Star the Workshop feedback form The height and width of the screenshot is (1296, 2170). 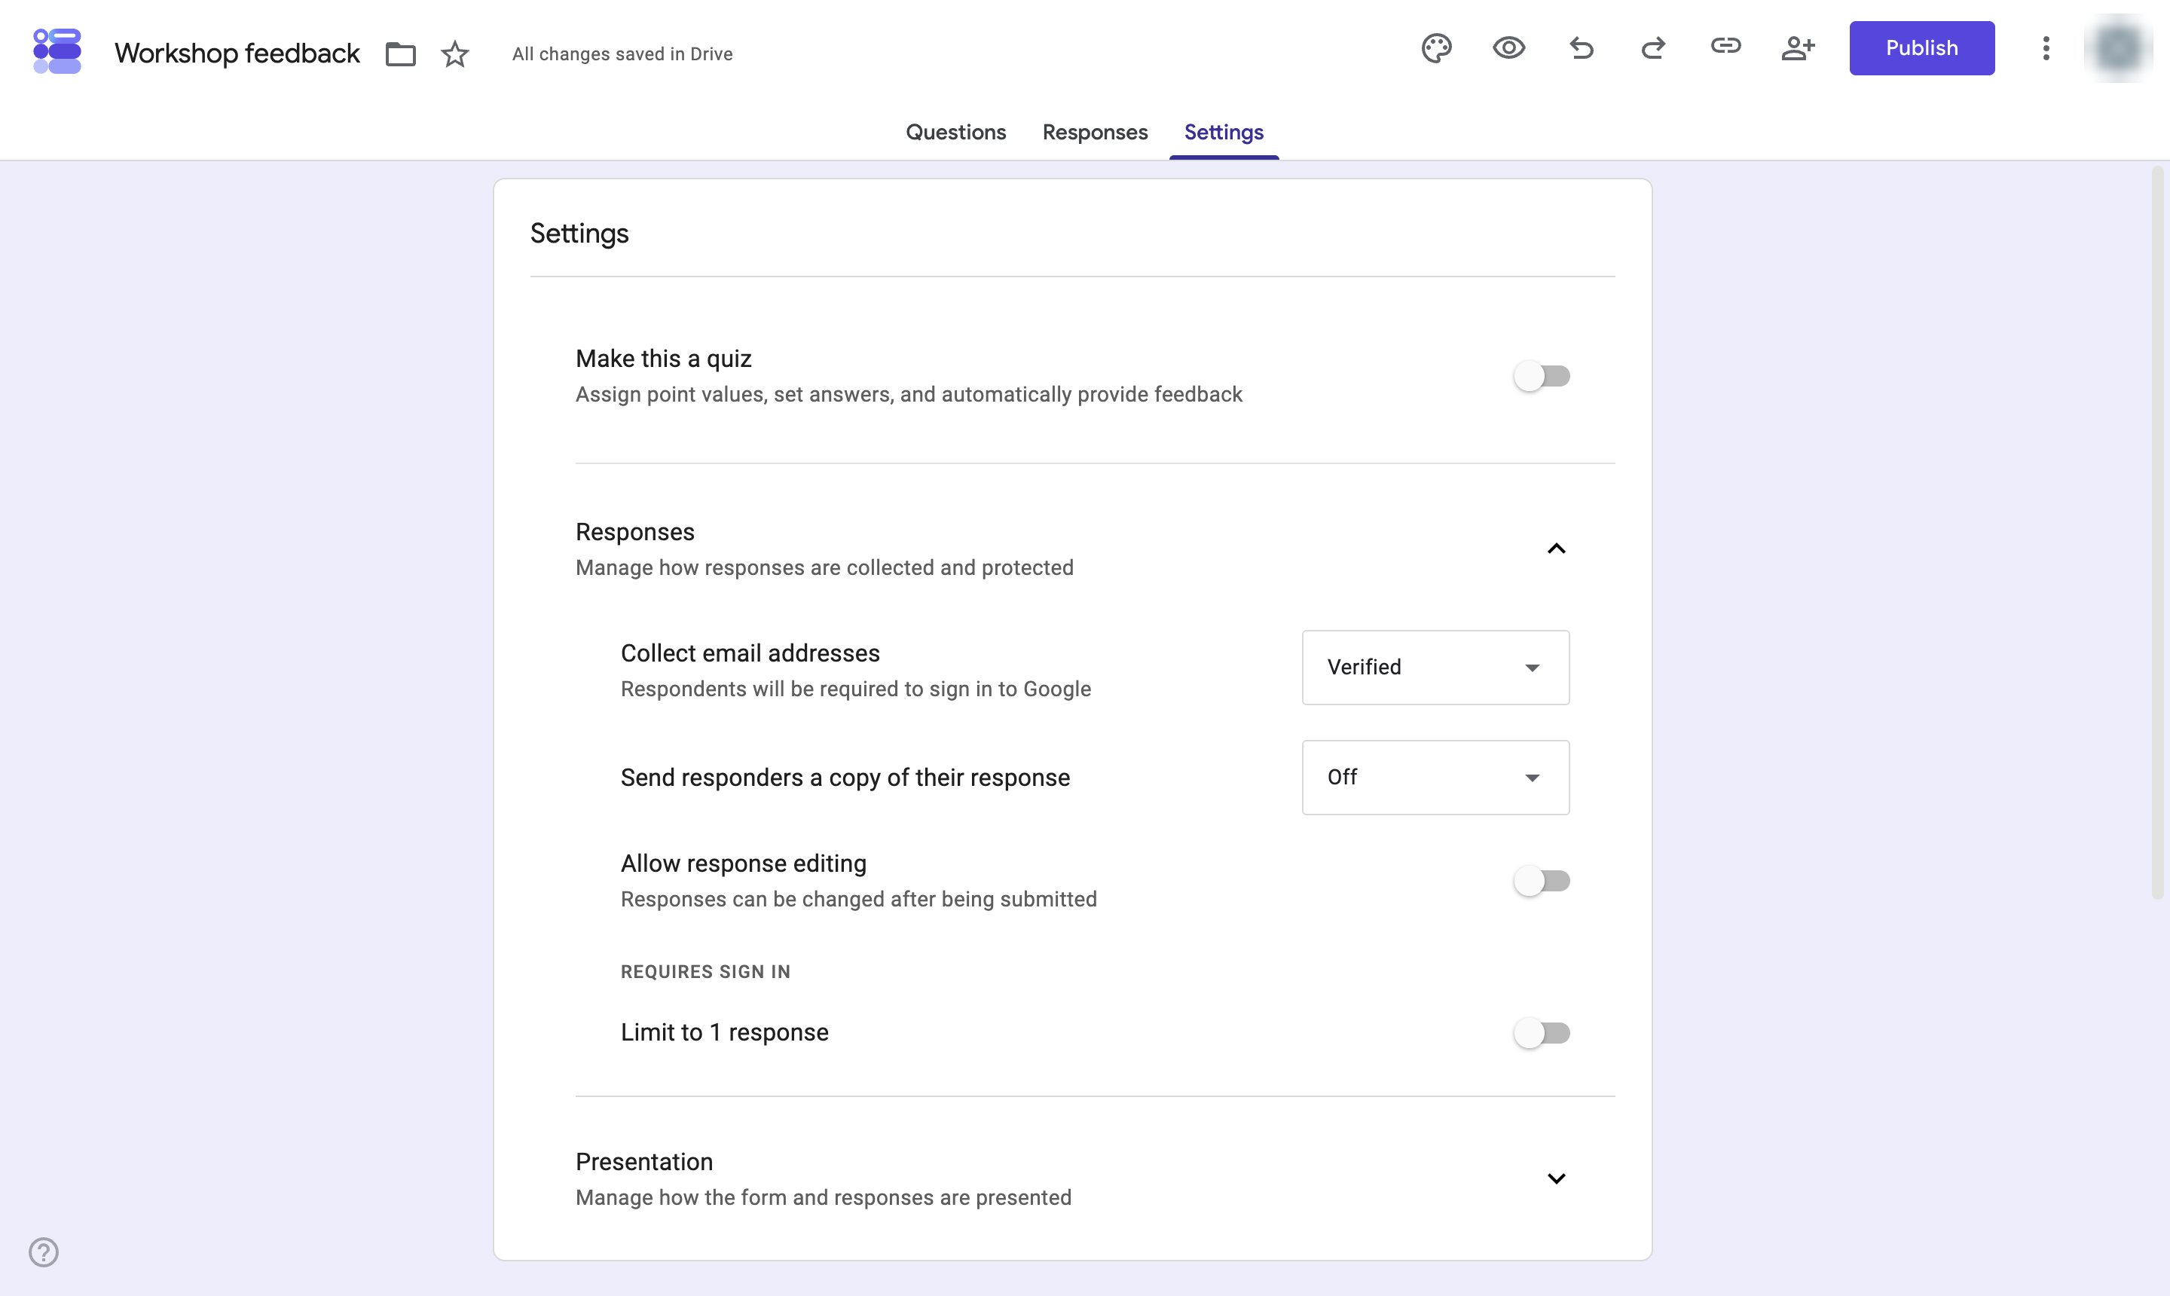455,54
